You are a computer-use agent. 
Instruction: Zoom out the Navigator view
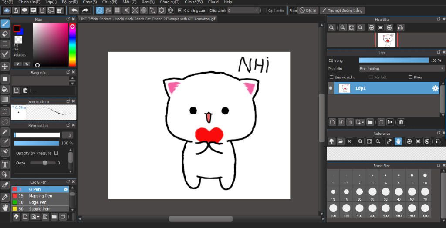click(x=360, y=27)
